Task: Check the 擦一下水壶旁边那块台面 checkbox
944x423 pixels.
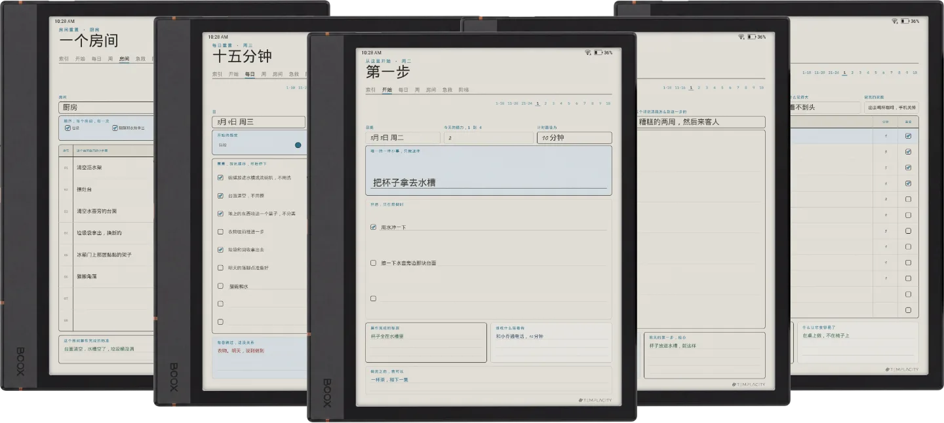Action: [373, 263]
